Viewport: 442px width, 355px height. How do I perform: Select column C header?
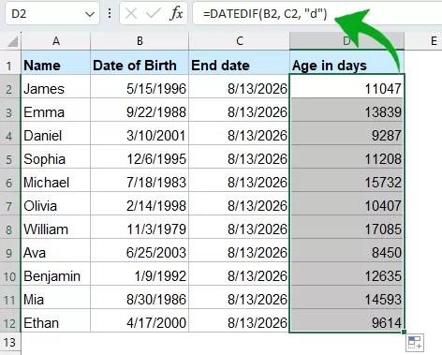coord(240,41)
